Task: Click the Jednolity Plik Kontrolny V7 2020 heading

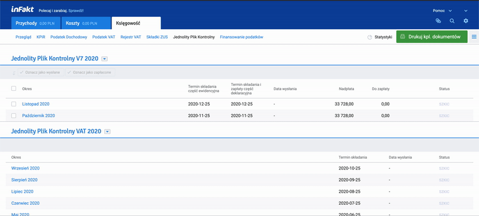Action: [54, 58]
